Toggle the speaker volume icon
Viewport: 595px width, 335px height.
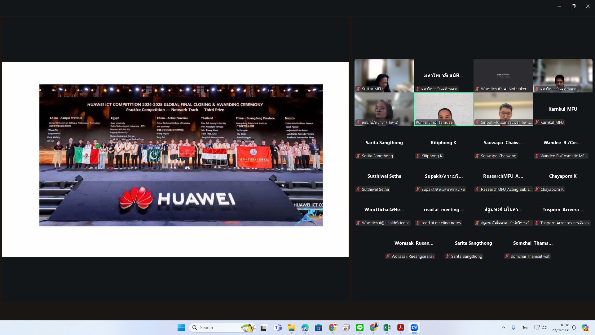(544, 328)
